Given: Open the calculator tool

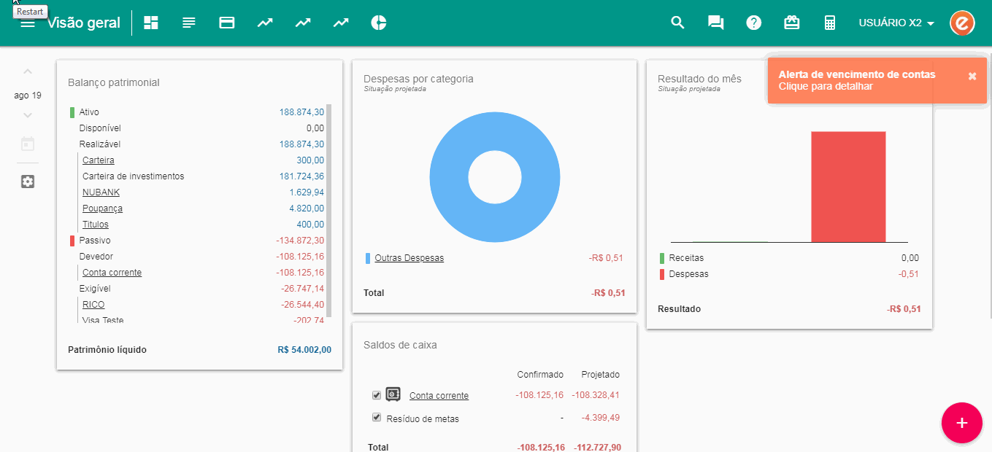Looking at the screenshot, I should click(829, 23).
